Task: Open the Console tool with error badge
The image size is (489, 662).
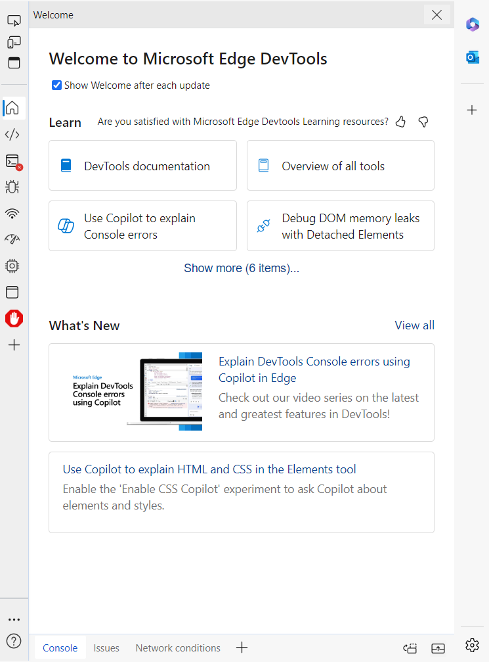Action: coord(13,161)
